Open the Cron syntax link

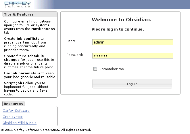point(12,117)
